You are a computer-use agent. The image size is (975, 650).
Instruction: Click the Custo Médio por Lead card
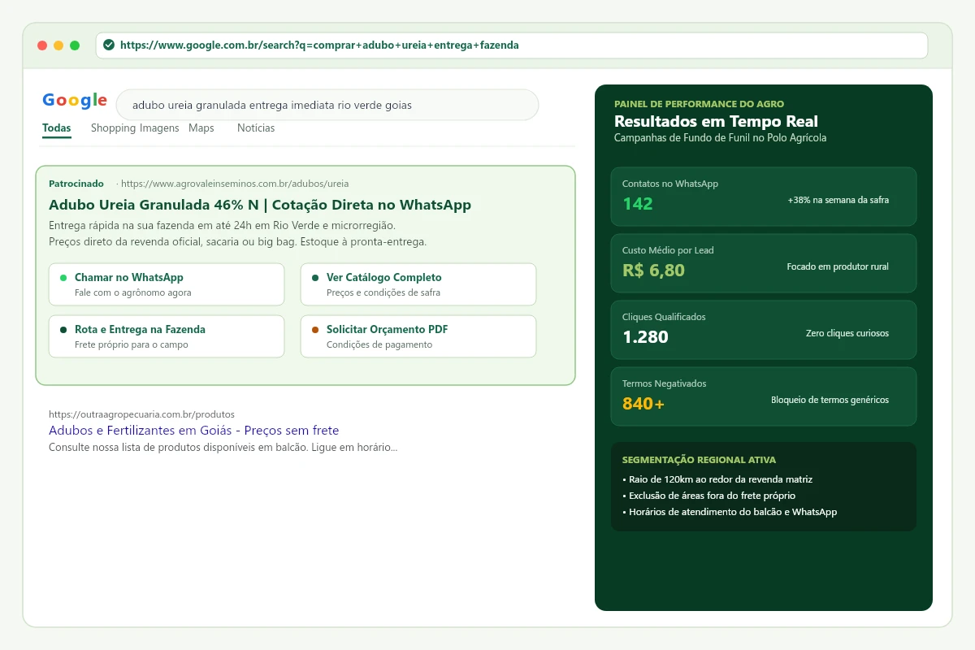tap(764, 263)
